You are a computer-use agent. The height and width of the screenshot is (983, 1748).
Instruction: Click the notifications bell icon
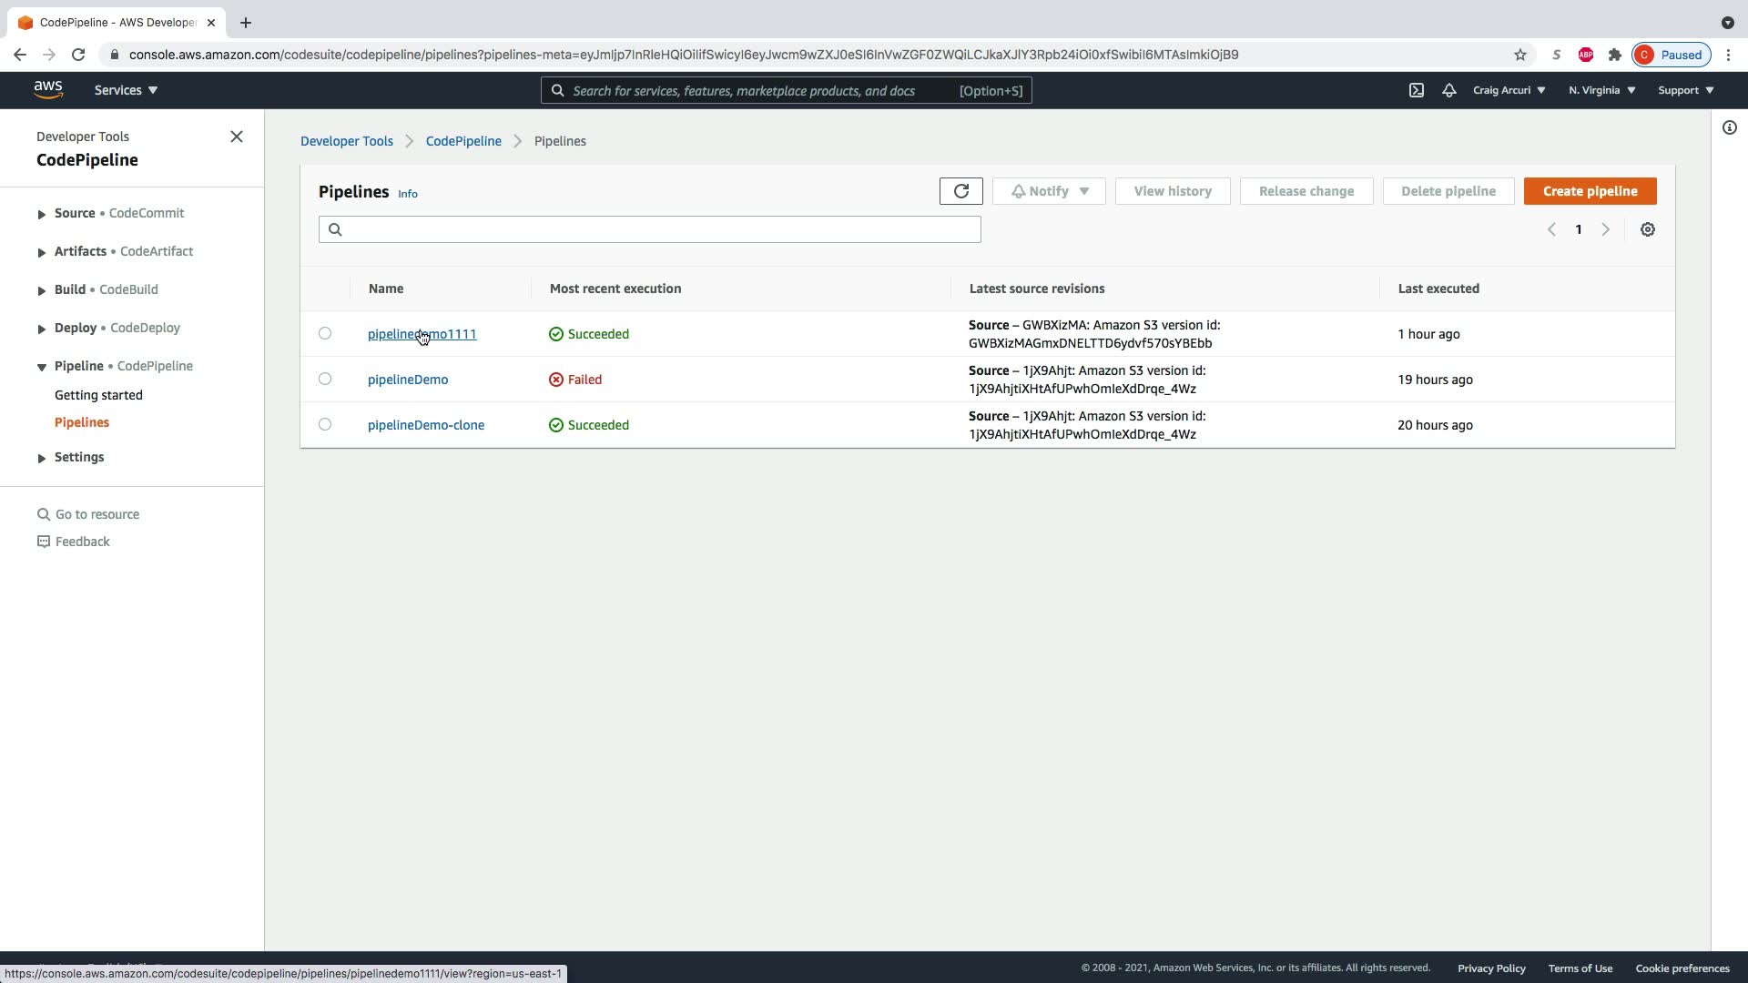[1448, 90]
